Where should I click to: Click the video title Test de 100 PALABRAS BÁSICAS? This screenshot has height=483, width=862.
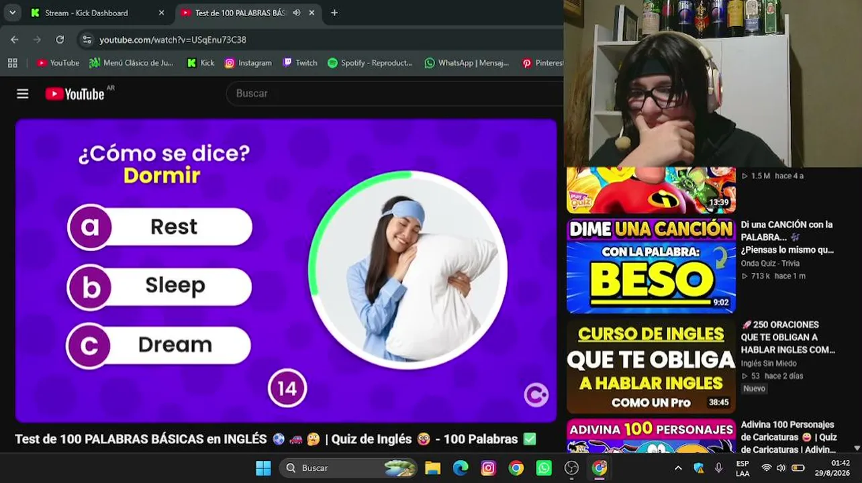[x=276, y=439]
